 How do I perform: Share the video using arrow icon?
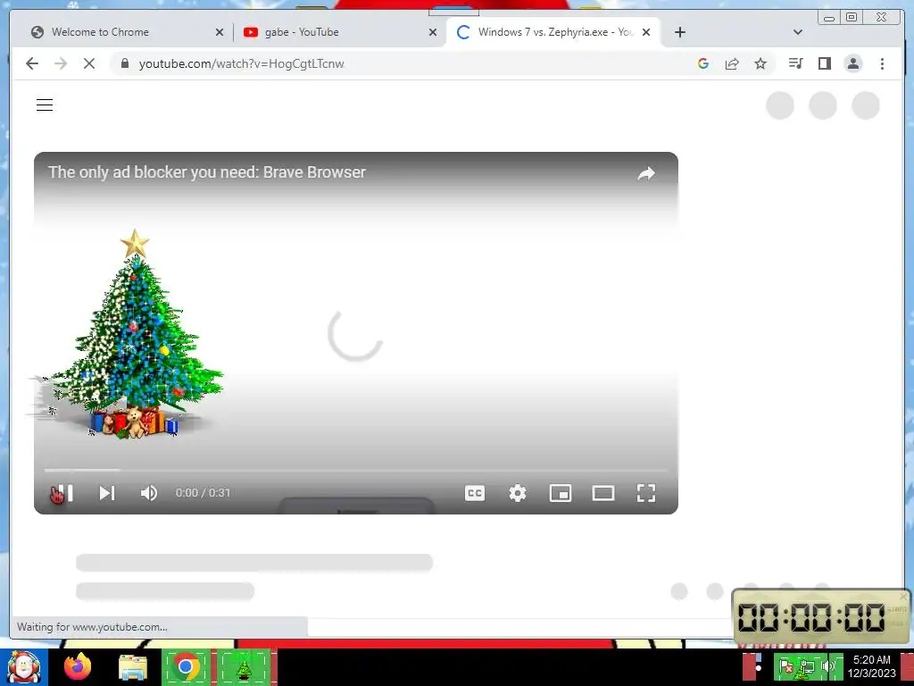[646, 173]
